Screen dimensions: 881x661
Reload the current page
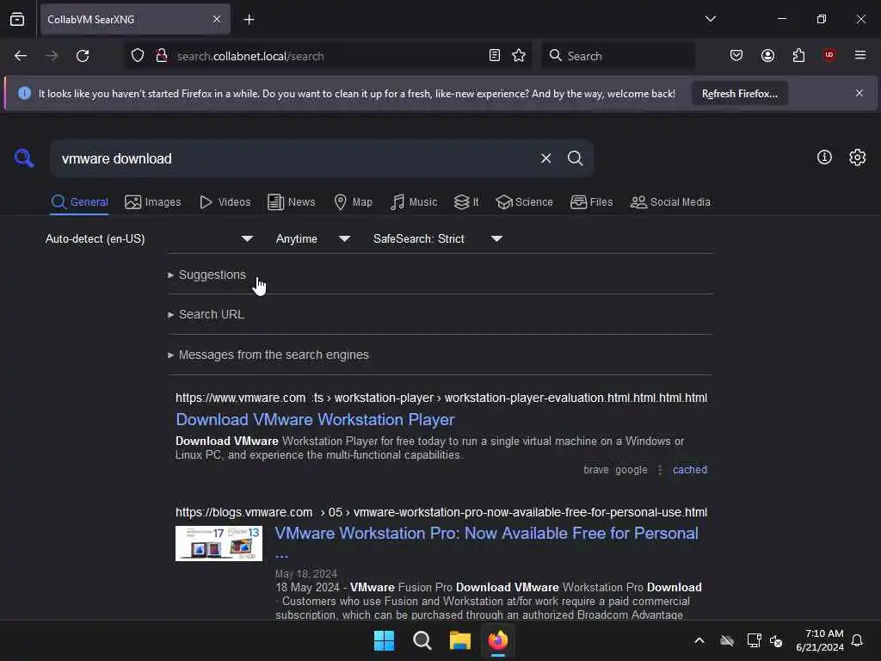[x=83, y=56]
